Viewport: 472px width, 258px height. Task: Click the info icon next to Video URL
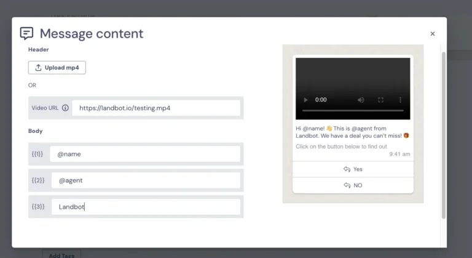(65, 108)
